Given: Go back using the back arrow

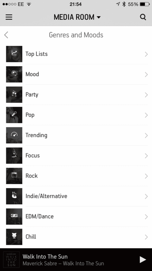Looking at the screenshot, I should click(x=6, y=35).
